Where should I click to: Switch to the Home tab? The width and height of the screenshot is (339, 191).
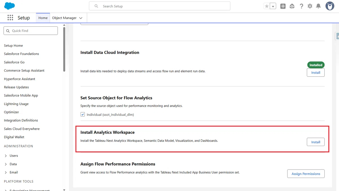point(43,18)
